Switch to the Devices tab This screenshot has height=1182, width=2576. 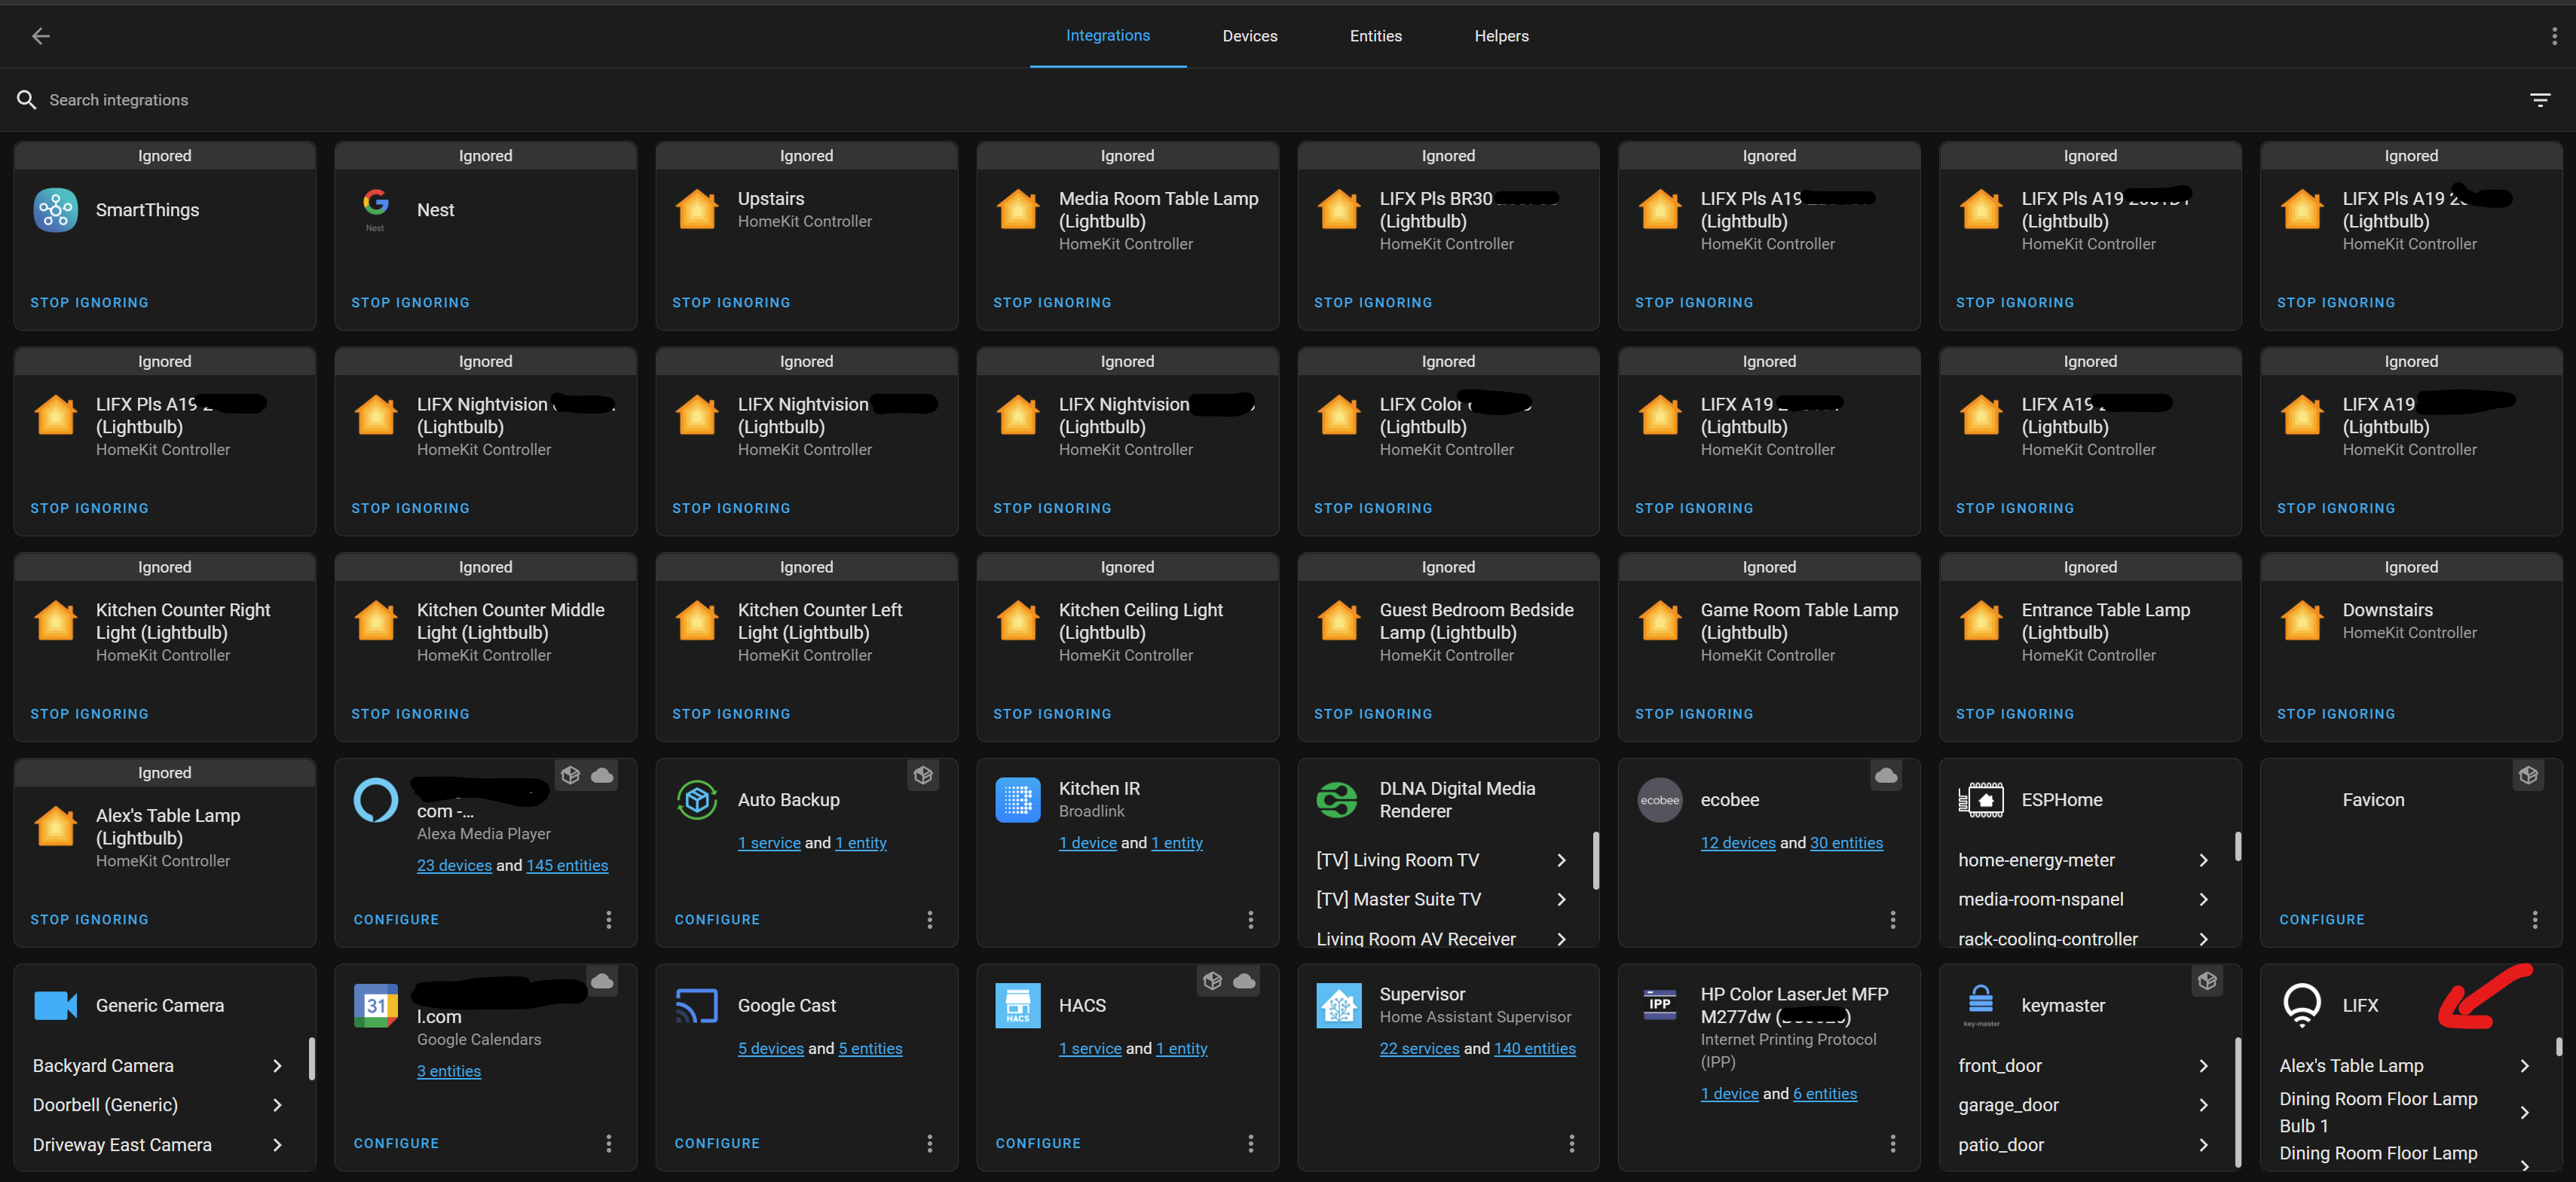click(1249, 36)
